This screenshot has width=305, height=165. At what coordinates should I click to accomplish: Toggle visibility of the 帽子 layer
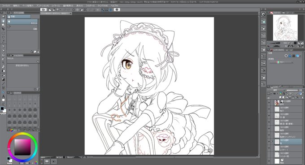click(269, 109)
